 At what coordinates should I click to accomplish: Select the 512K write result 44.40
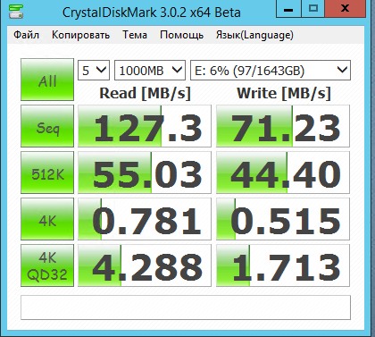pos(283,173)
